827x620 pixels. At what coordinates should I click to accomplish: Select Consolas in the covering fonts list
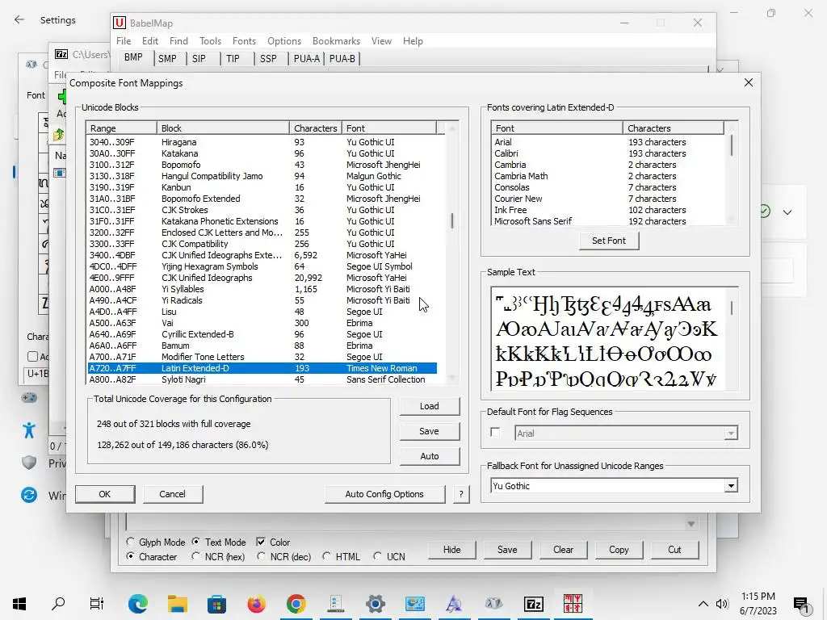click(x=607, y=187)
